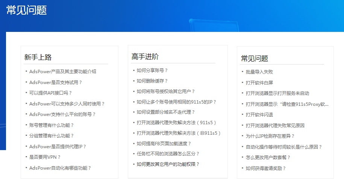The width and height of the screenshot is (344, 179).
Task: Click '如何获得邀请奖励?' link
Action: point(266,168)
